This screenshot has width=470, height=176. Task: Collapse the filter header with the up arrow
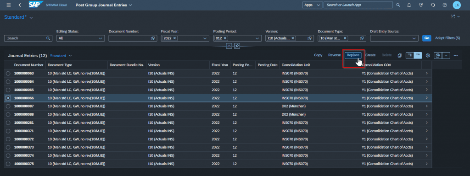point(229,46)
